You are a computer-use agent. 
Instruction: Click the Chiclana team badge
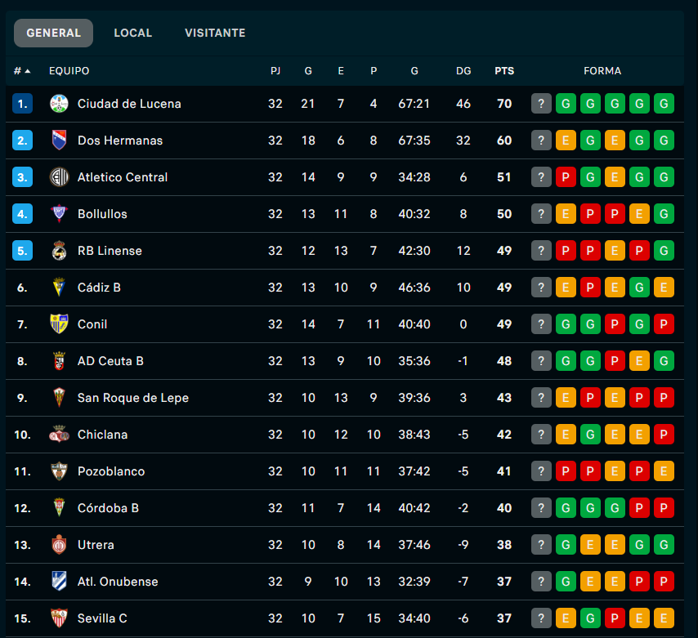(59, 435)
